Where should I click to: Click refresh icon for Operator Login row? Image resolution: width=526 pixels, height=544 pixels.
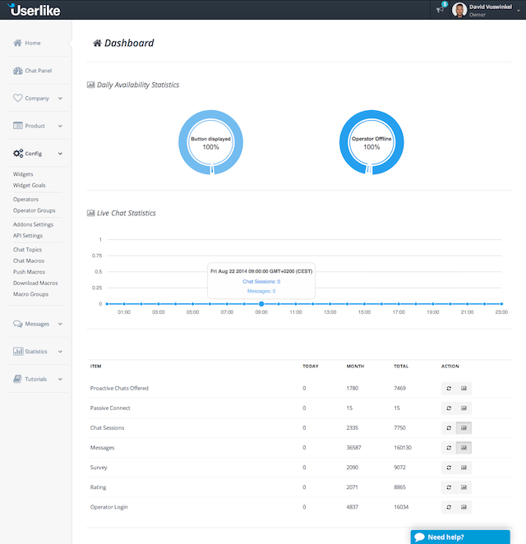point(449,507)
